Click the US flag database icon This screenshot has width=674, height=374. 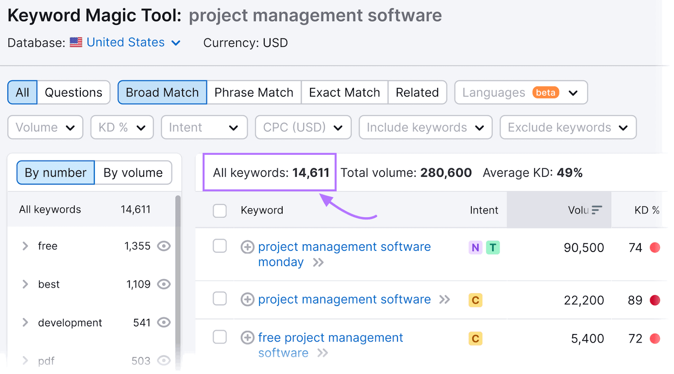pos(76,43)
